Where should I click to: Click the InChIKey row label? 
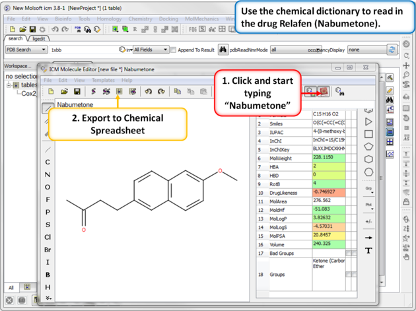click(x=279, y=150)
